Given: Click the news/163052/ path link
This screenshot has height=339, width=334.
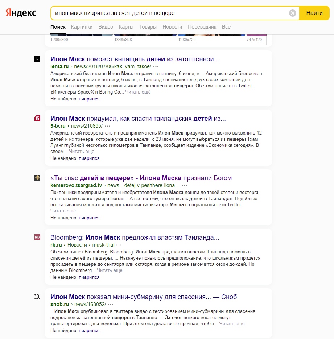Looking at the screenshot, I should [x=90, y=304].
